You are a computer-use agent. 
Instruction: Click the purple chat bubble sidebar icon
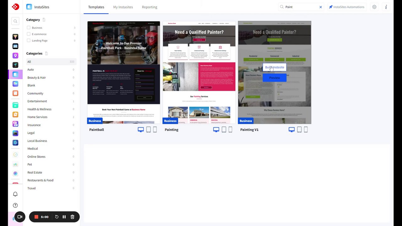[15, 124]
